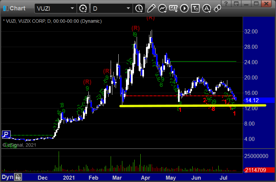Screen dimensions: 276x182
Task: Click the Dyn scaling label
Action: click(7, 177)
